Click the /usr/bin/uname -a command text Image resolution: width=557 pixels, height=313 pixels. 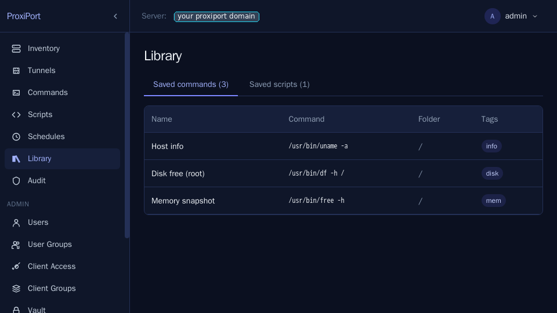coord(318,146)
